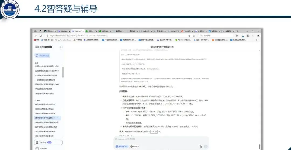Image resolution: width=291 pixels, height=150 pixels.
Task: Click the page scrollbar thumb at bottom right
Action: click(x=259, y=147)
